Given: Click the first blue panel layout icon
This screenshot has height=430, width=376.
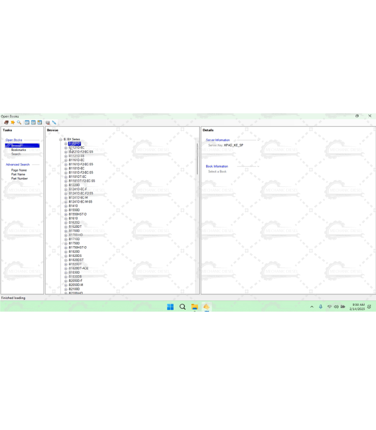Looking at the screenshot, I should pos(27,123).
